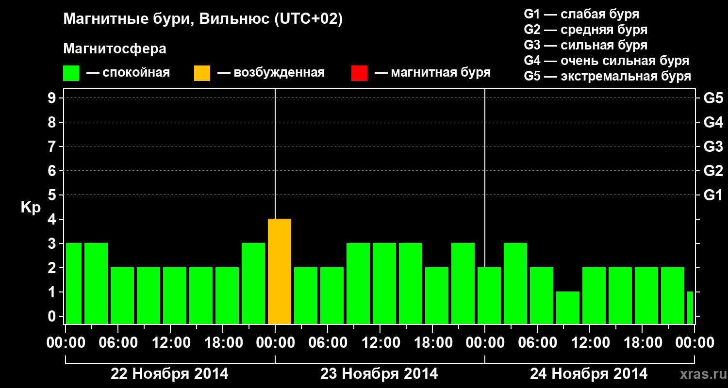Select the orange Kp 4 bar

280,272
